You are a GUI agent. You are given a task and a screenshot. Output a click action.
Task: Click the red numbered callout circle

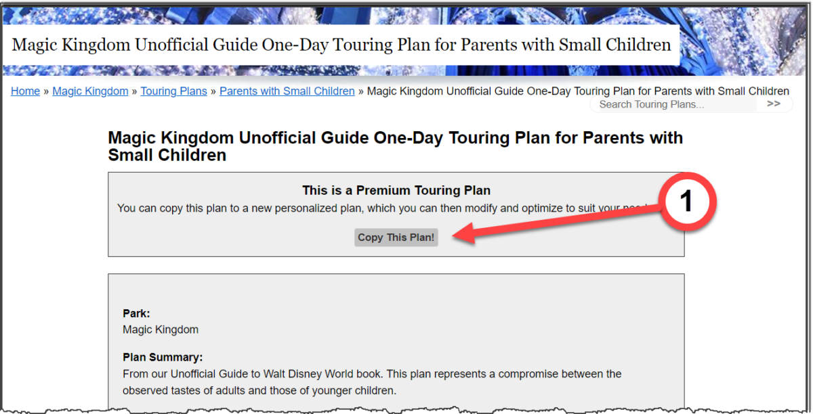pyautogui.click(x=686, y=200)
